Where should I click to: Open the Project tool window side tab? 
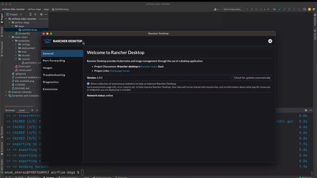tap(2, 18)
